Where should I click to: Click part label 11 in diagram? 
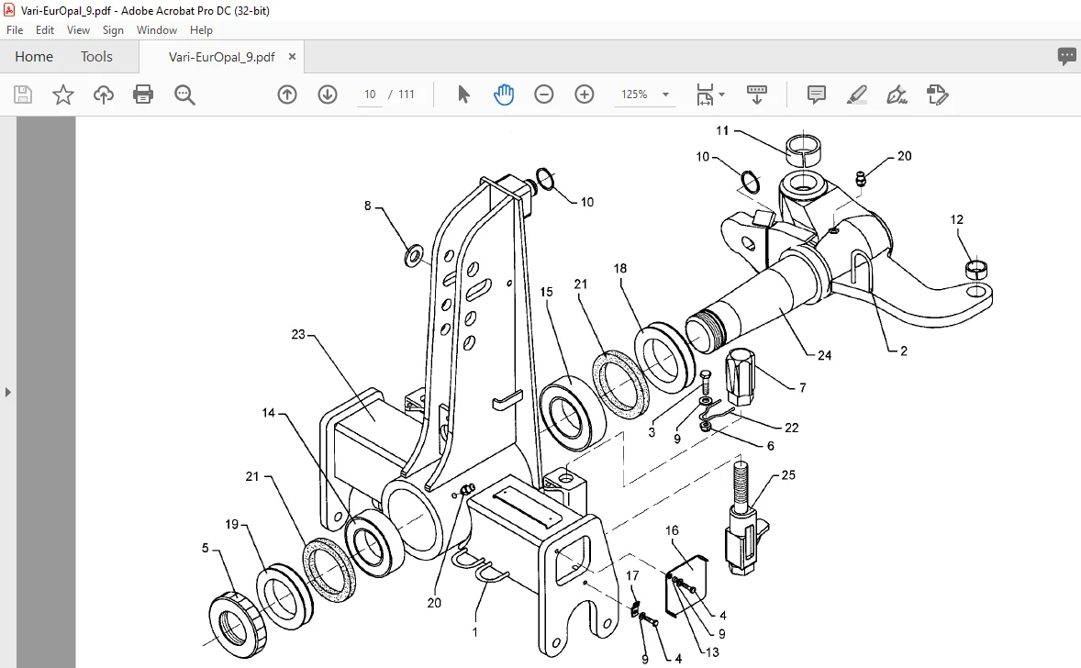coord(722,130)
